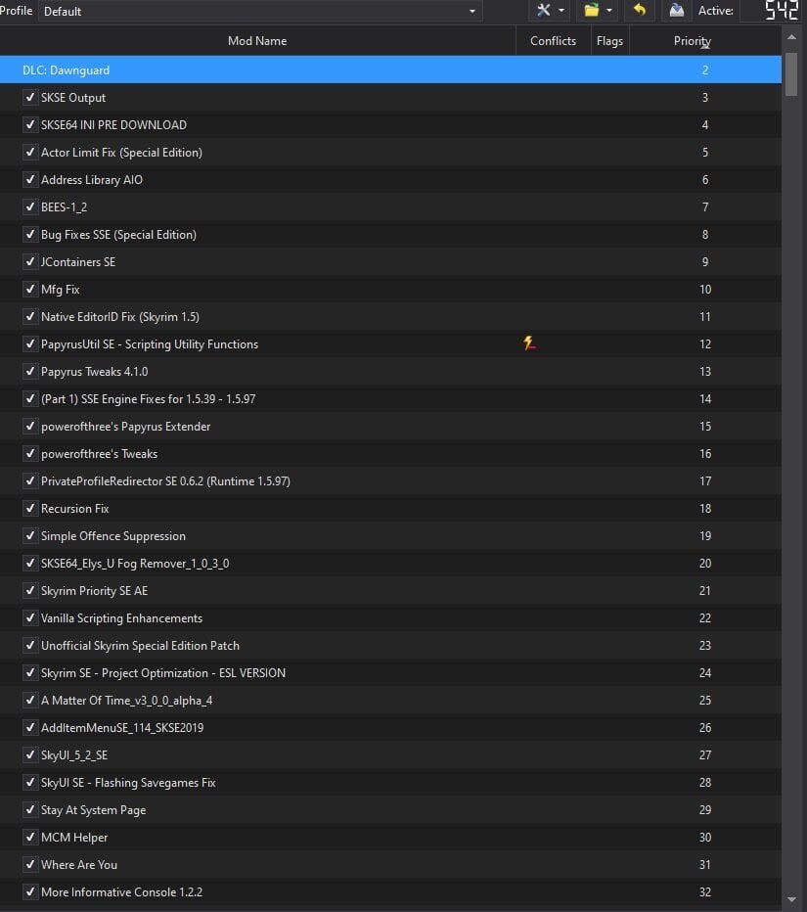
Task: Select Simple Offence Suppression mod name
Action: (x=113, y=535)
